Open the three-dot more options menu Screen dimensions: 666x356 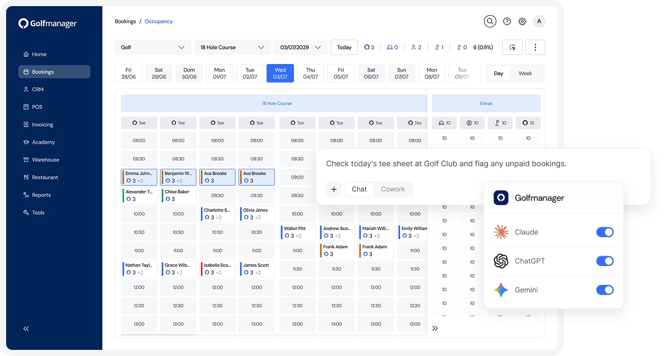tap(535, 48)
